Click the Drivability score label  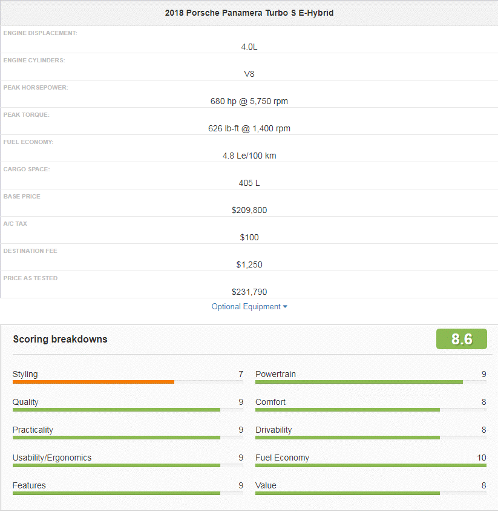(x=274, y=430)
